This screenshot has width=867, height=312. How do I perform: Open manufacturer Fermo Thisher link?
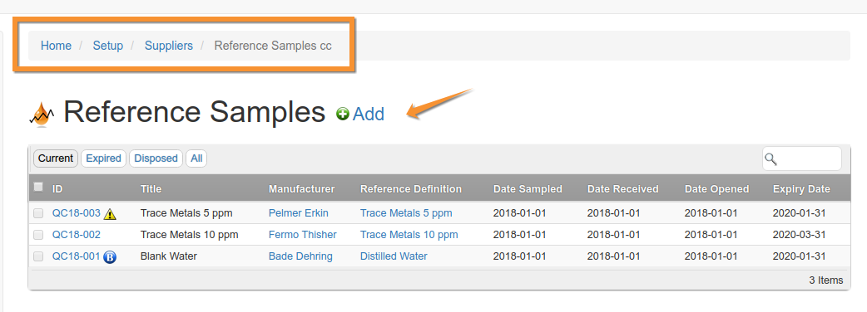coord(303,235)
